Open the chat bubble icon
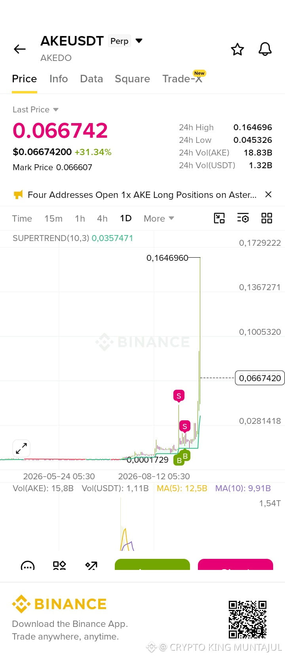285x657 pixels. click(28, 566)
